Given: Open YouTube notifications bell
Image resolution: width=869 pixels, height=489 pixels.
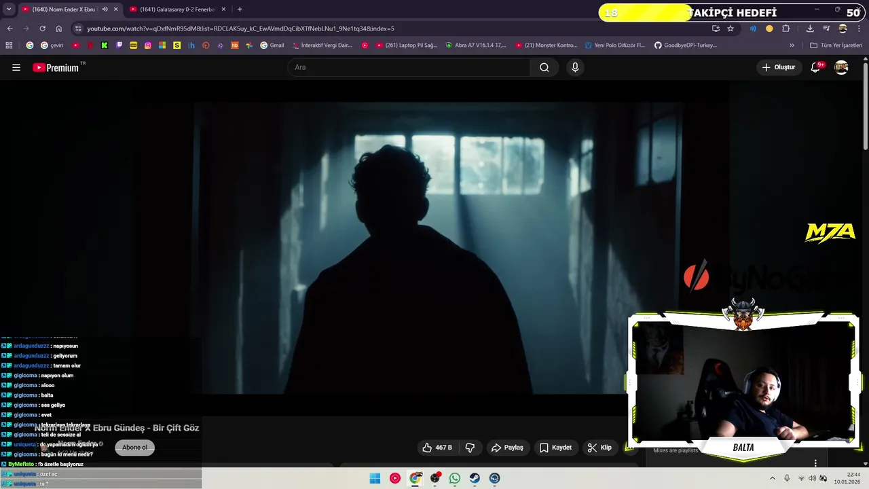Looking at the screenshot, I should pyautogui.click(x=816, y=67).
